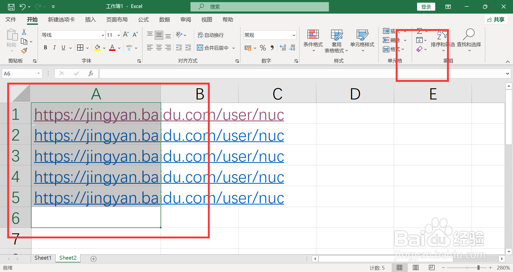This screenshot has height=272, width=513.
Task: Increase font size with larger A icon
Action: point(126,35)
